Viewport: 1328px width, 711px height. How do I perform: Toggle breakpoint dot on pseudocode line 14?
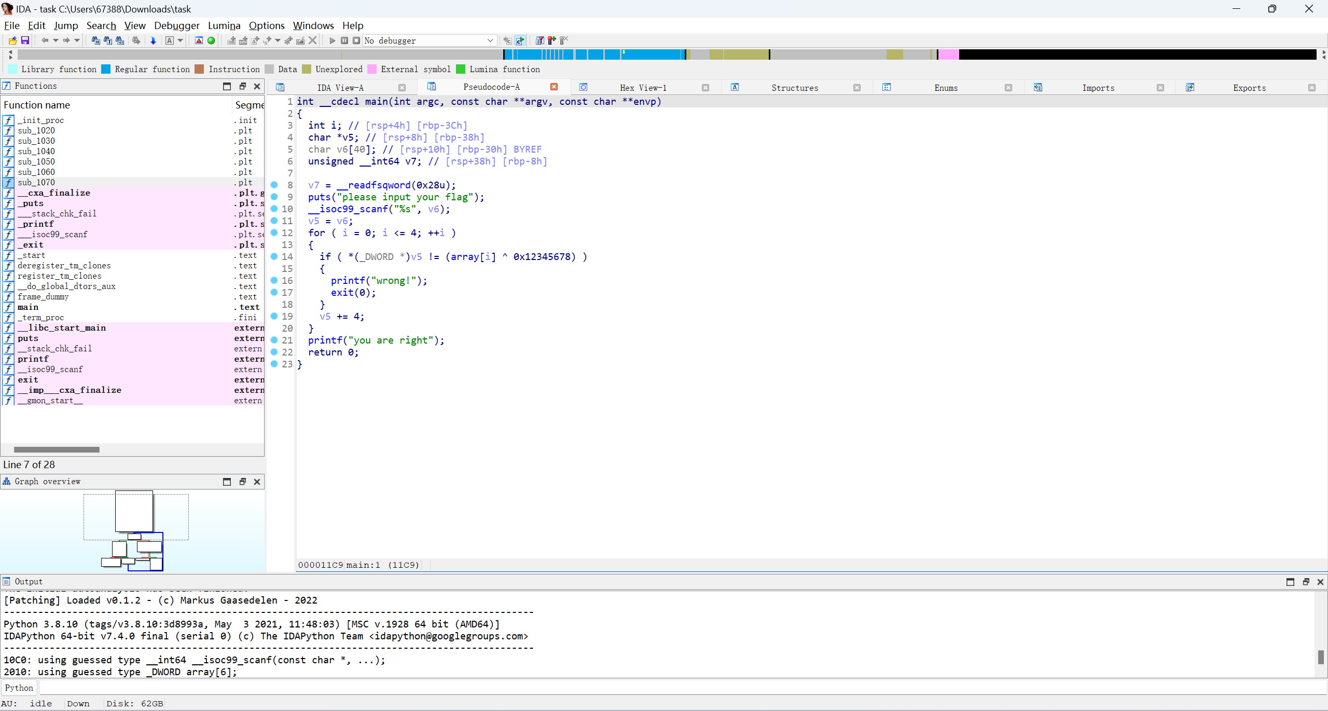coord(274,256)
